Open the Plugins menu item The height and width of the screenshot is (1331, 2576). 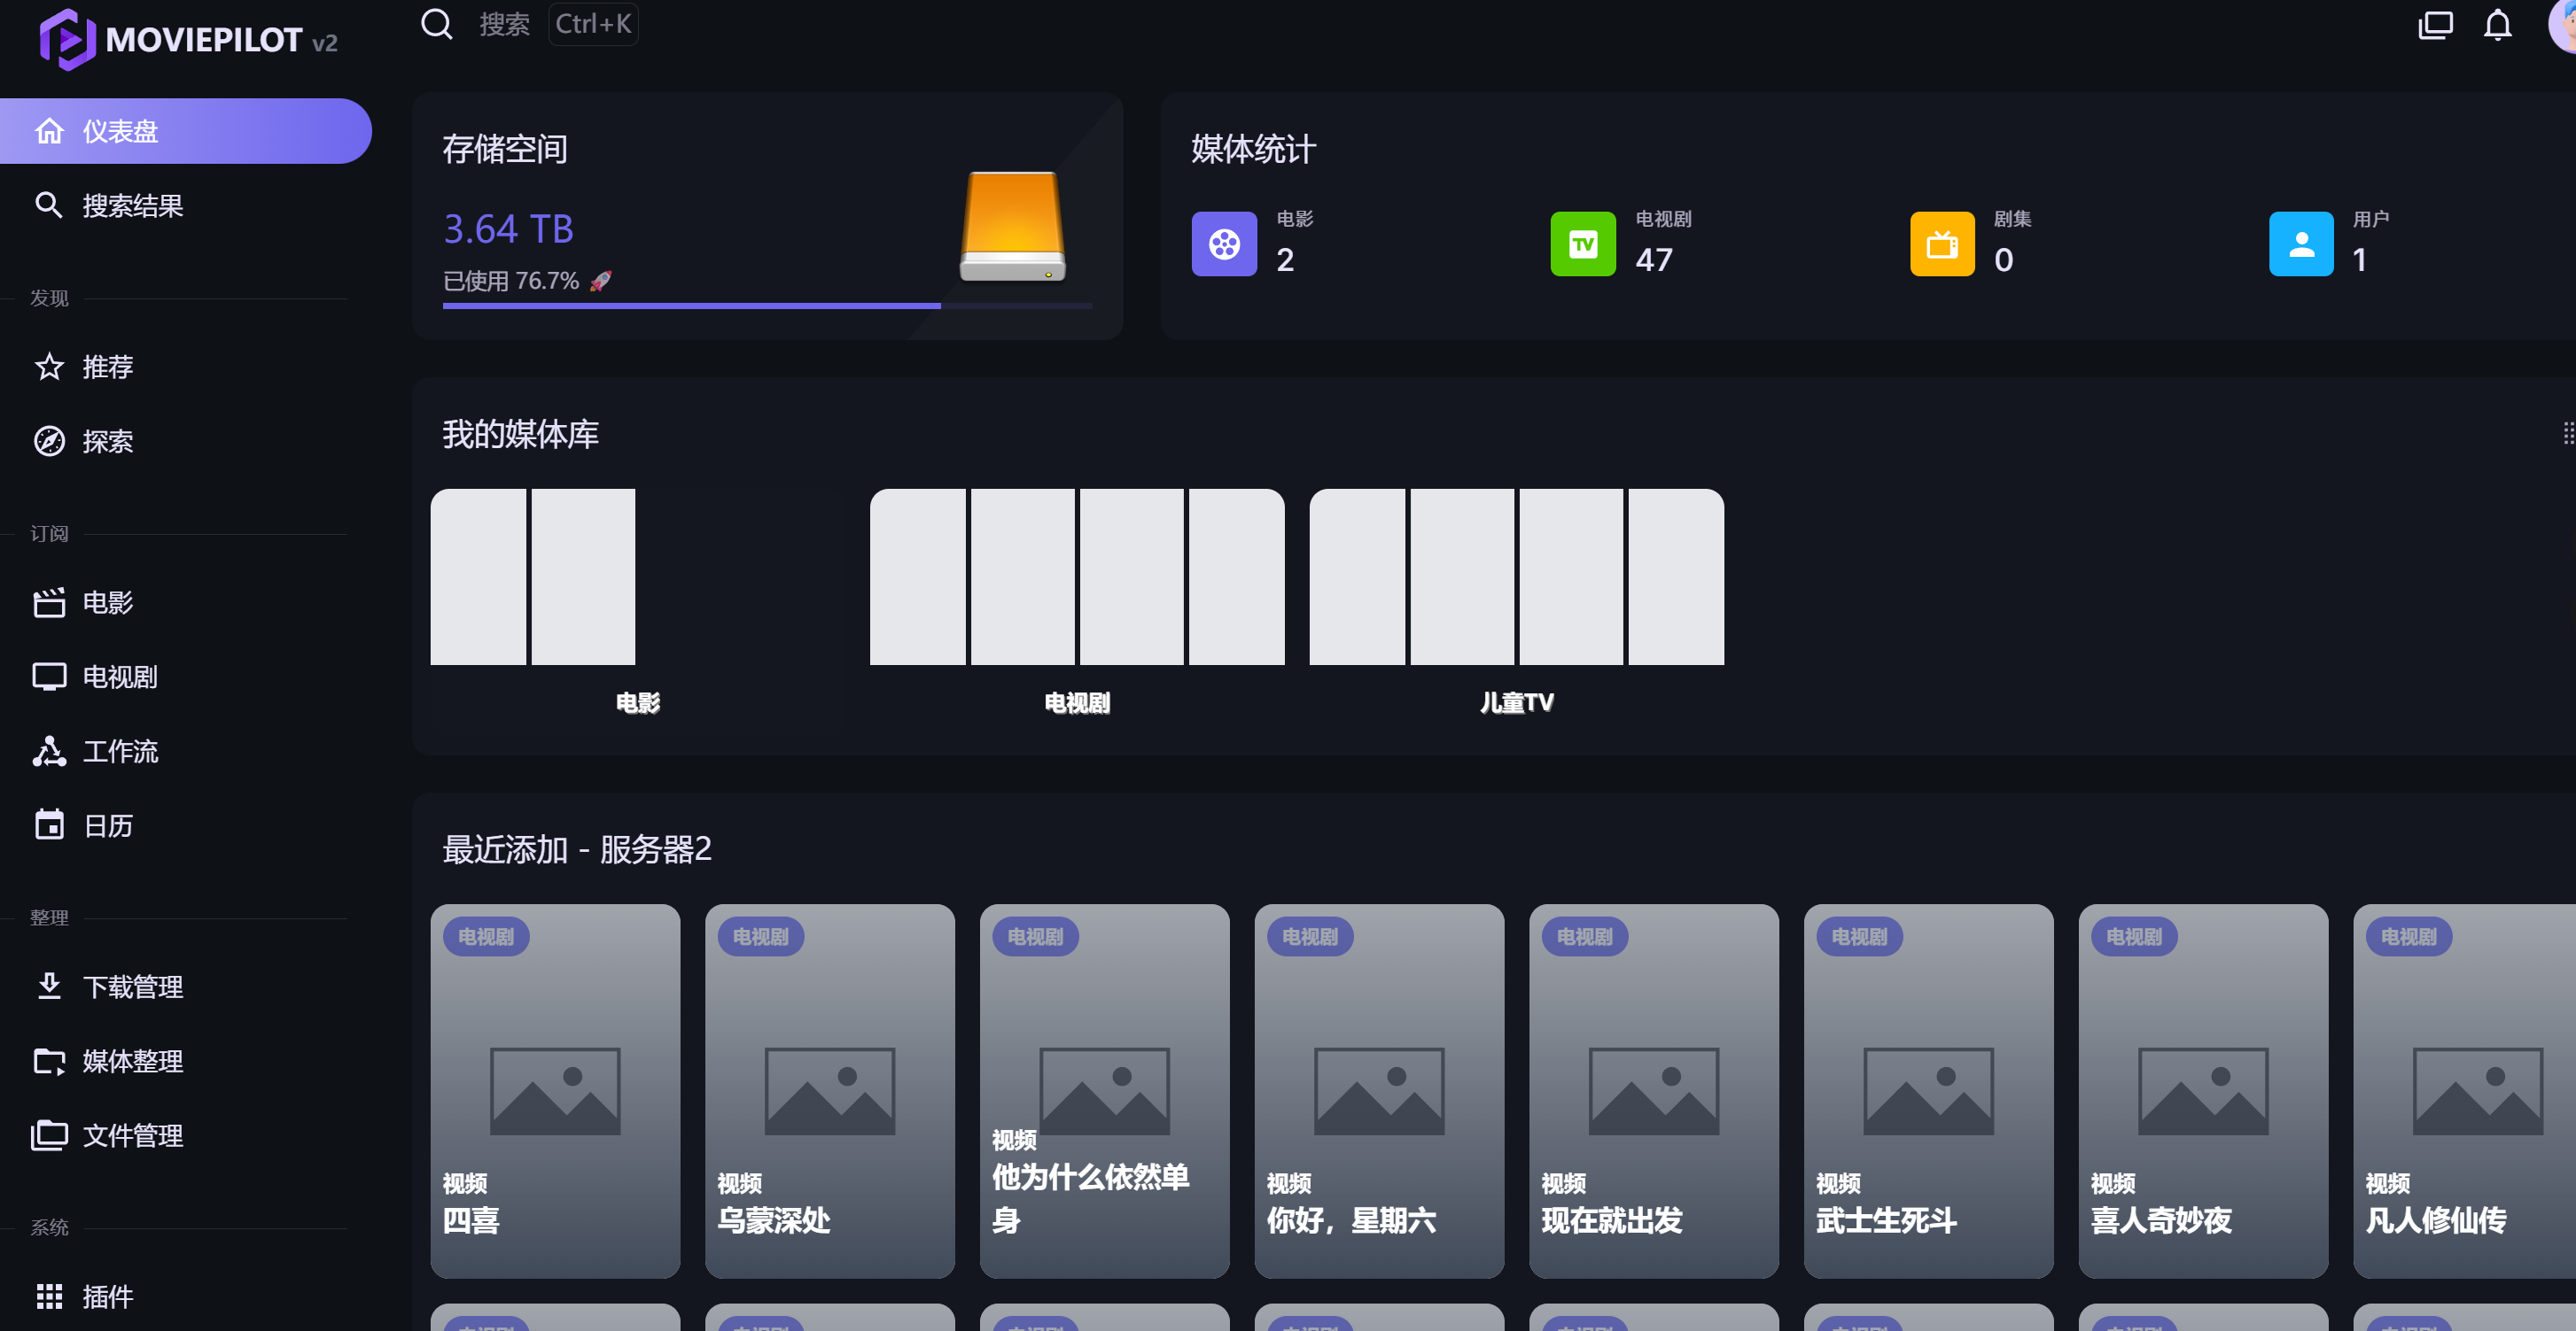(x=107, y=1296)
